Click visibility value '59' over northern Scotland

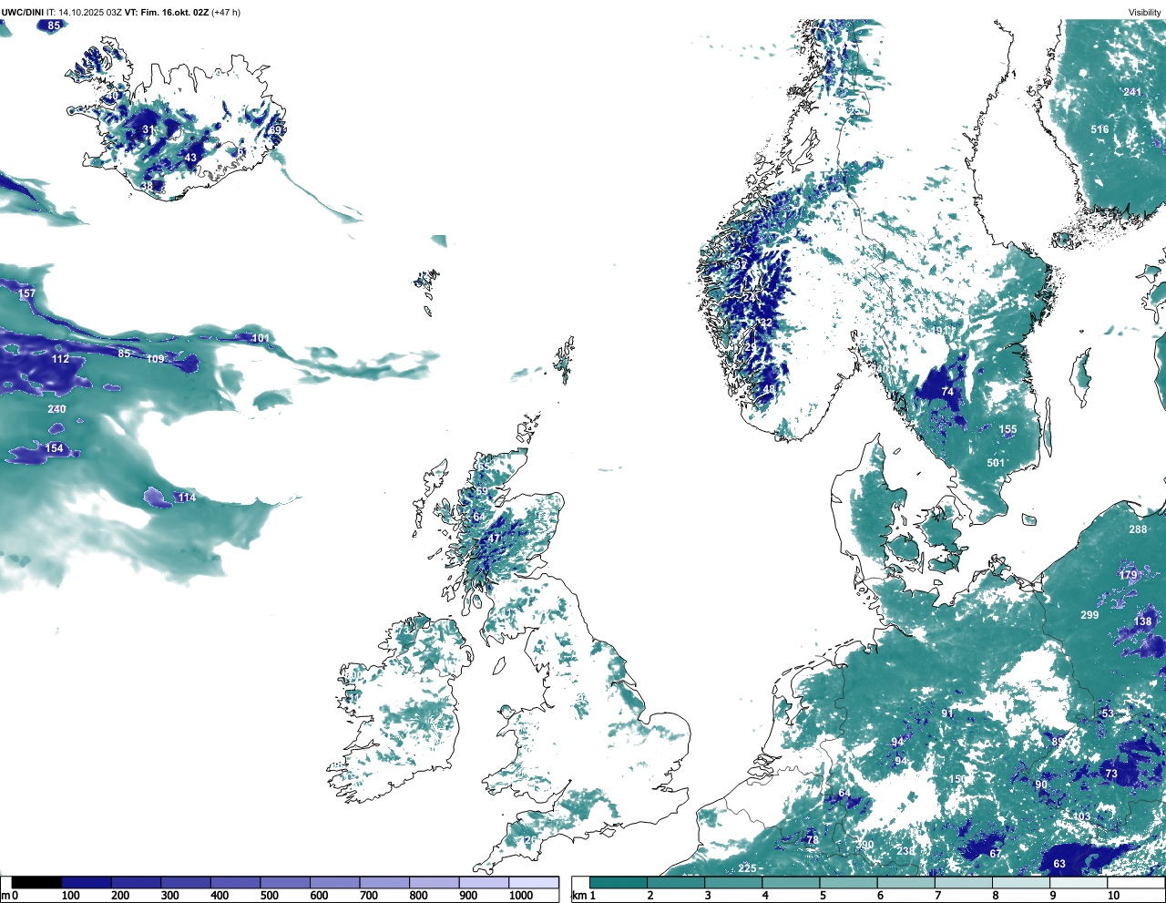(x=482, y=492)
